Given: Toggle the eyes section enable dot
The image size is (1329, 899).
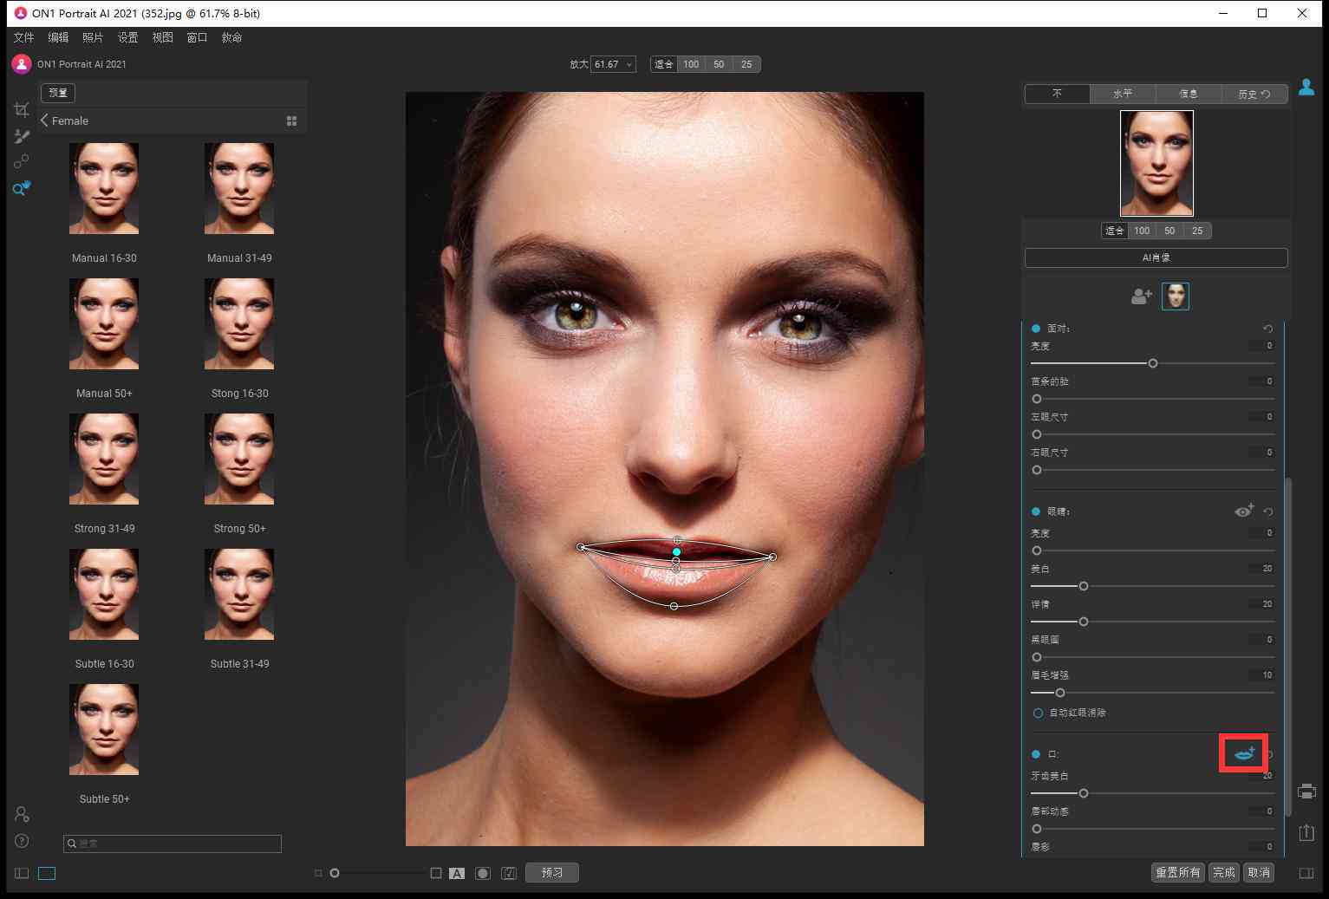Looking at the screenshot, I should click(x=1036, y=511).
